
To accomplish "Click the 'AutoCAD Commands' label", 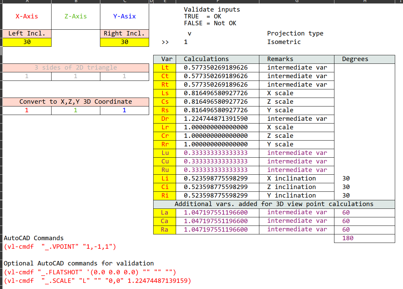I will 34,238.
